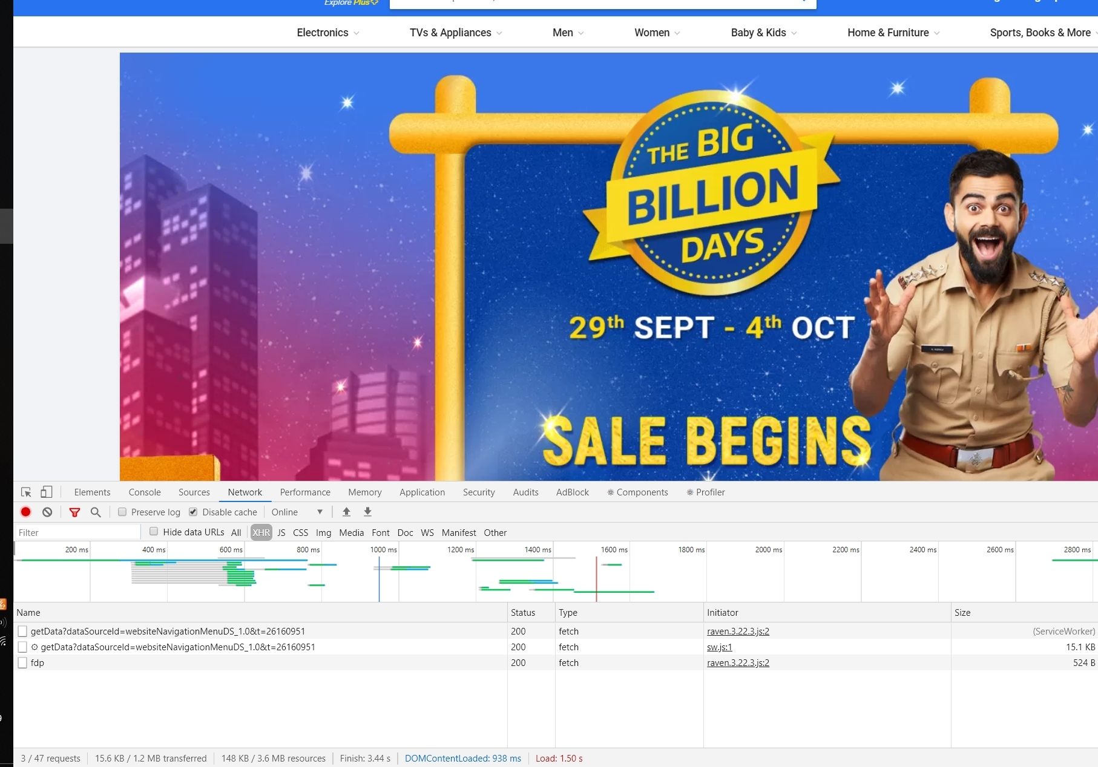Open the Console tab
Viewport: 1098px width, 767px height.
145,492
